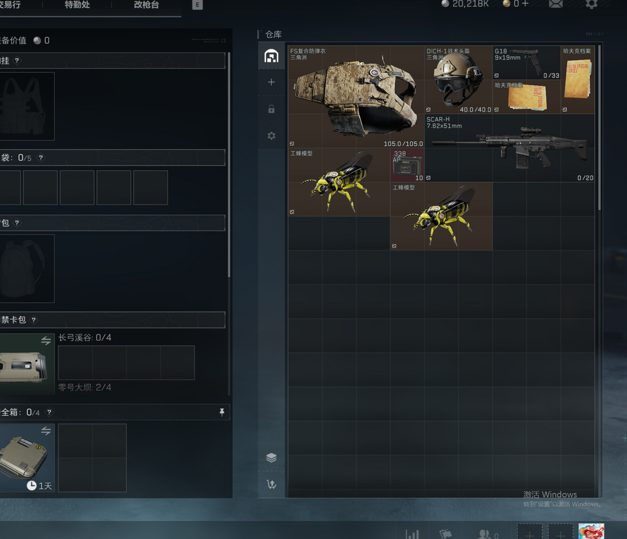The height and width of the screenshot is (539, 627).
Task: Add a new warehouse page with plus icon
Action: (271, 82)
